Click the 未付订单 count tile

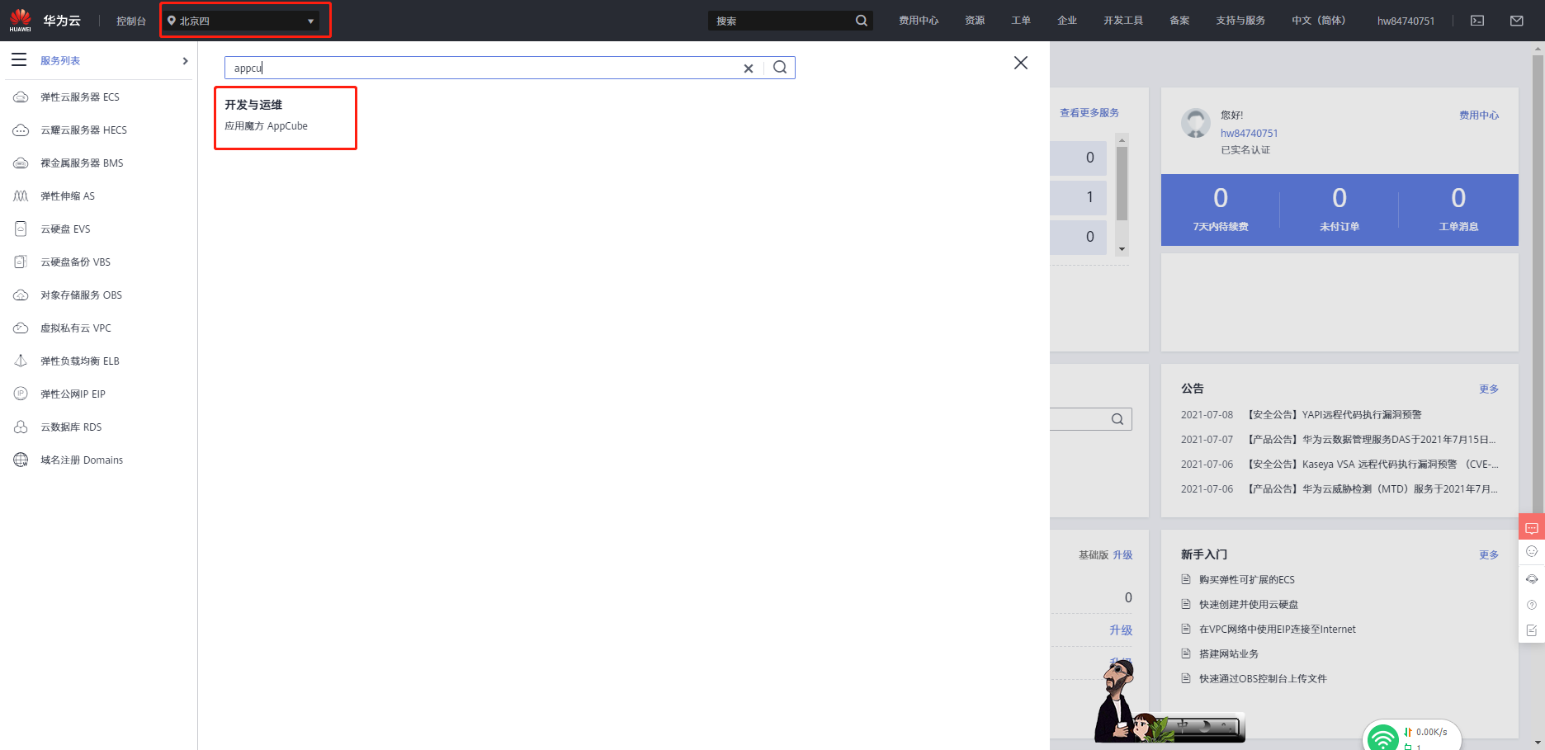1339,210
